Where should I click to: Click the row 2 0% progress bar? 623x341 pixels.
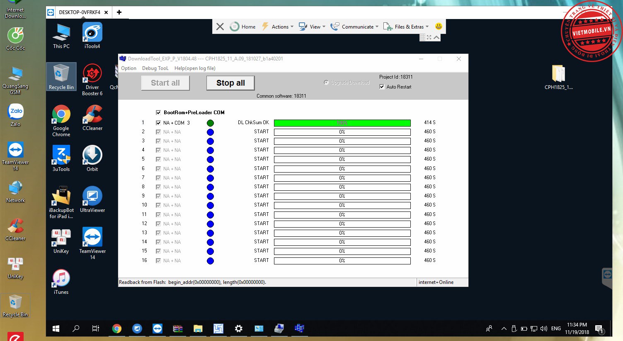[x=342, y=132]
